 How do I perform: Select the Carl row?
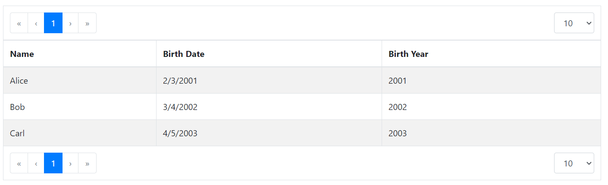tap(302, 133)
